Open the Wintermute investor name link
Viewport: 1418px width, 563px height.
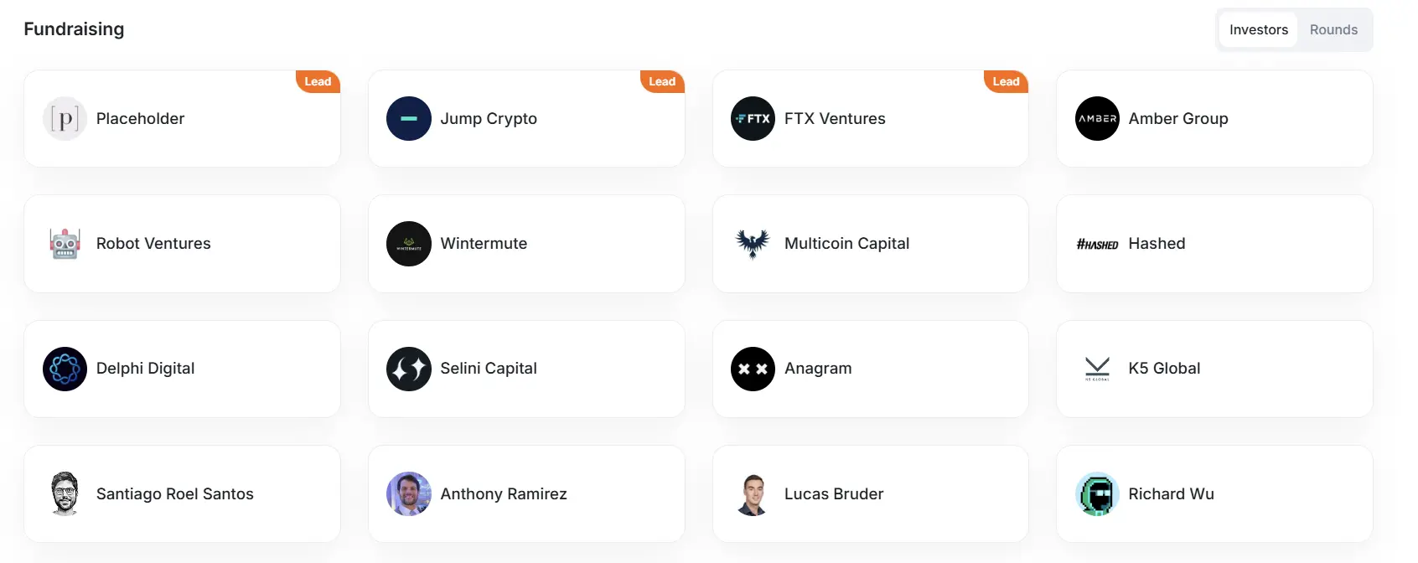pyautogui.click(x=484, y=244)
